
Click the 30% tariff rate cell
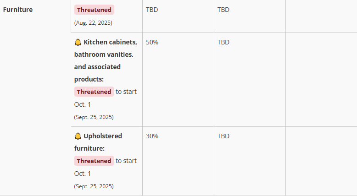pos(152,136)
